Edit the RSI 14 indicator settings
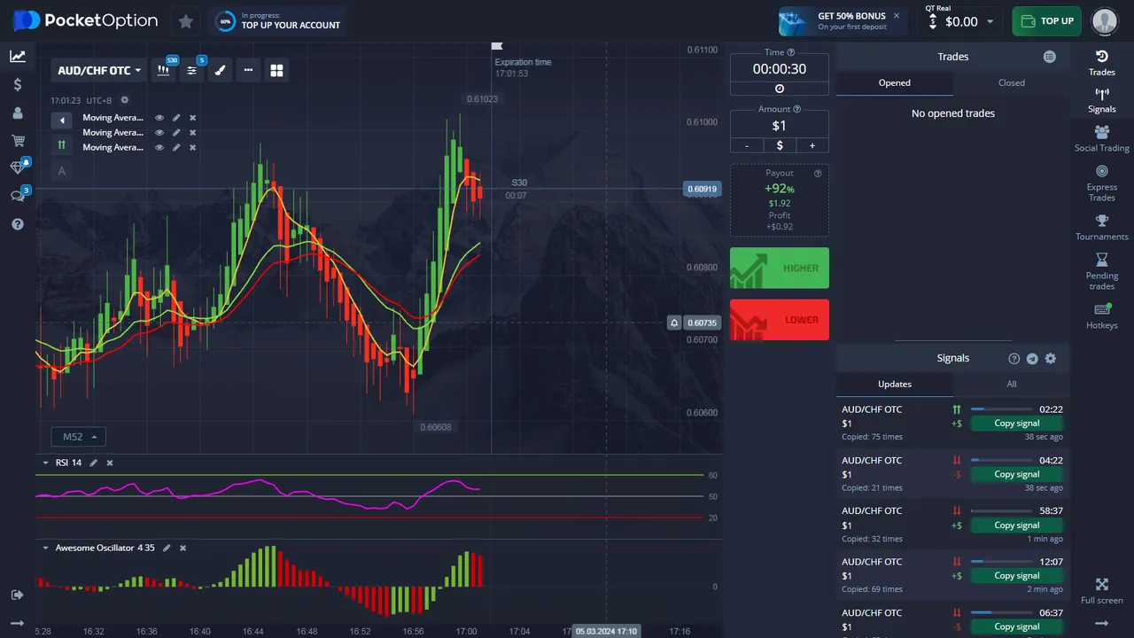The width and height of the screenshot is (1134, 638). tap(94, 463)
